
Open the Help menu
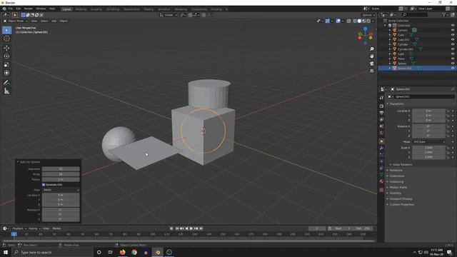52,9
